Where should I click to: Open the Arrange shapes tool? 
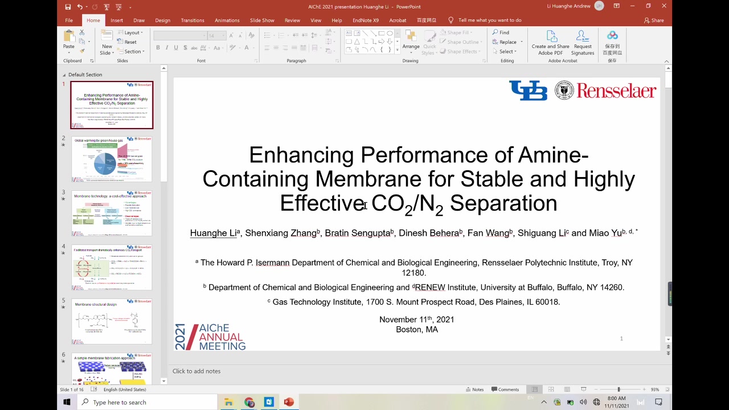[411, 42]
